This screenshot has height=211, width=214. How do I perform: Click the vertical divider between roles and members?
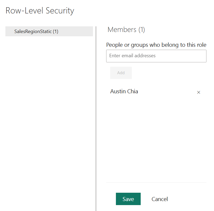click(x=96, y=118)
